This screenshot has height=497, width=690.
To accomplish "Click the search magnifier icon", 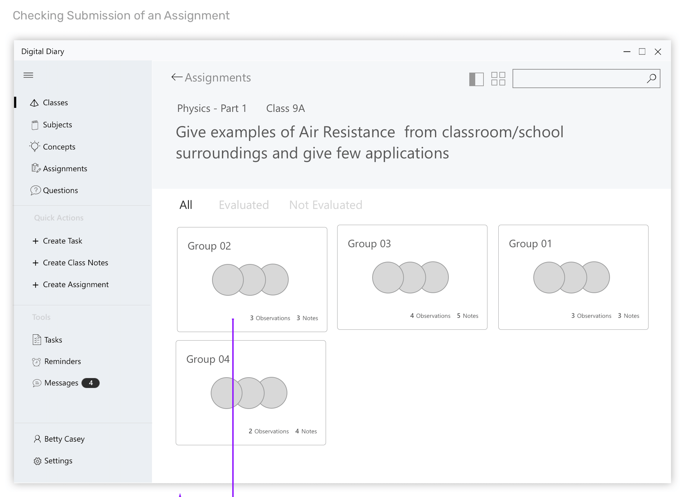I will 651,79.
